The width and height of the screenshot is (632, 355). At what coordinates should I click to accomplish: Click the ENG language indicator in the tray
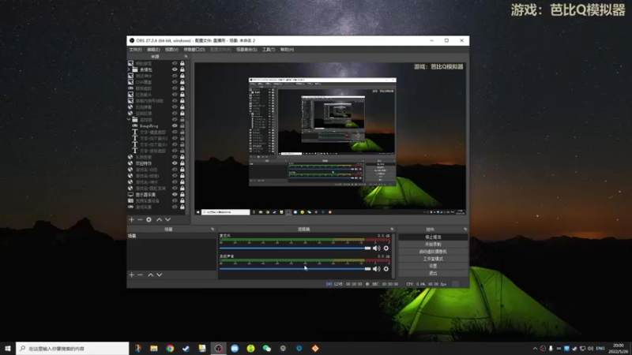pos(600,348)
